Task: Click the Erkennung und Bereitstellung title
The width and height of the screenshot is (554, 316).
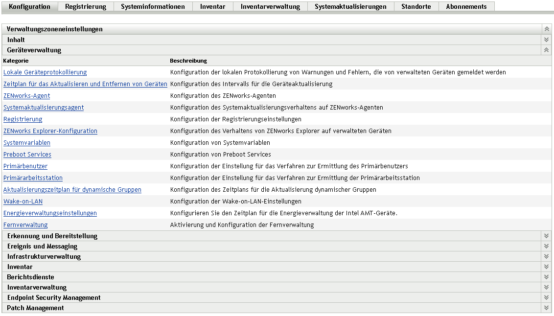Action: point(52,236)
